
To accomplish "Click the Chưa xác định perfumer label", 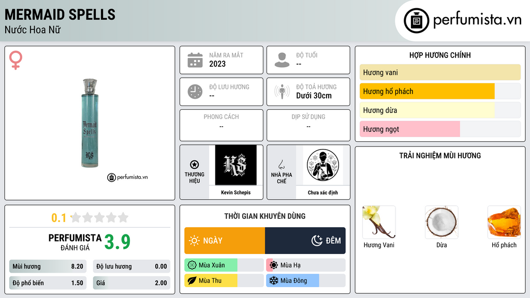I will point(323,192).
